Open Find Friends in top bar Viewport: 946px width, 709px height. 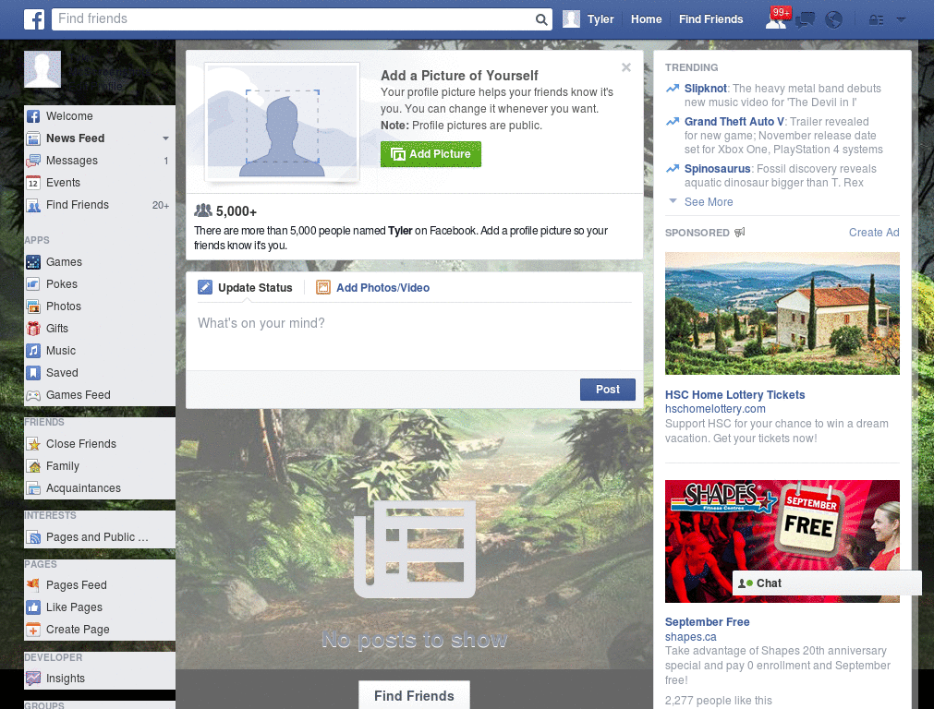710,19
